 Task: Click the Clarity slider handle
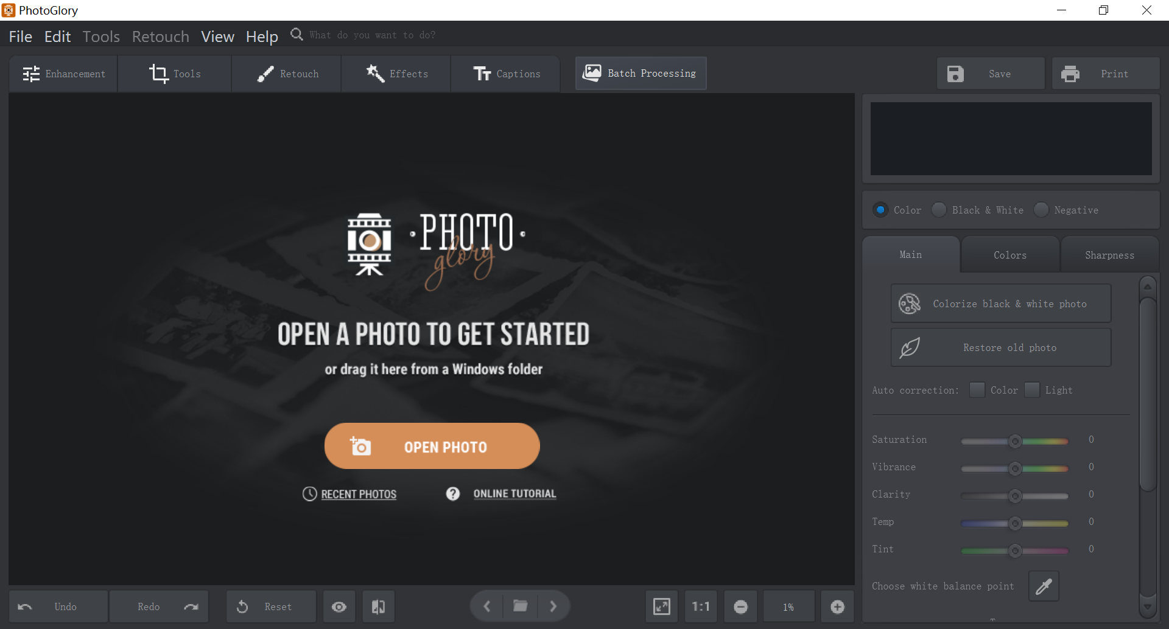click(1015, 496)
